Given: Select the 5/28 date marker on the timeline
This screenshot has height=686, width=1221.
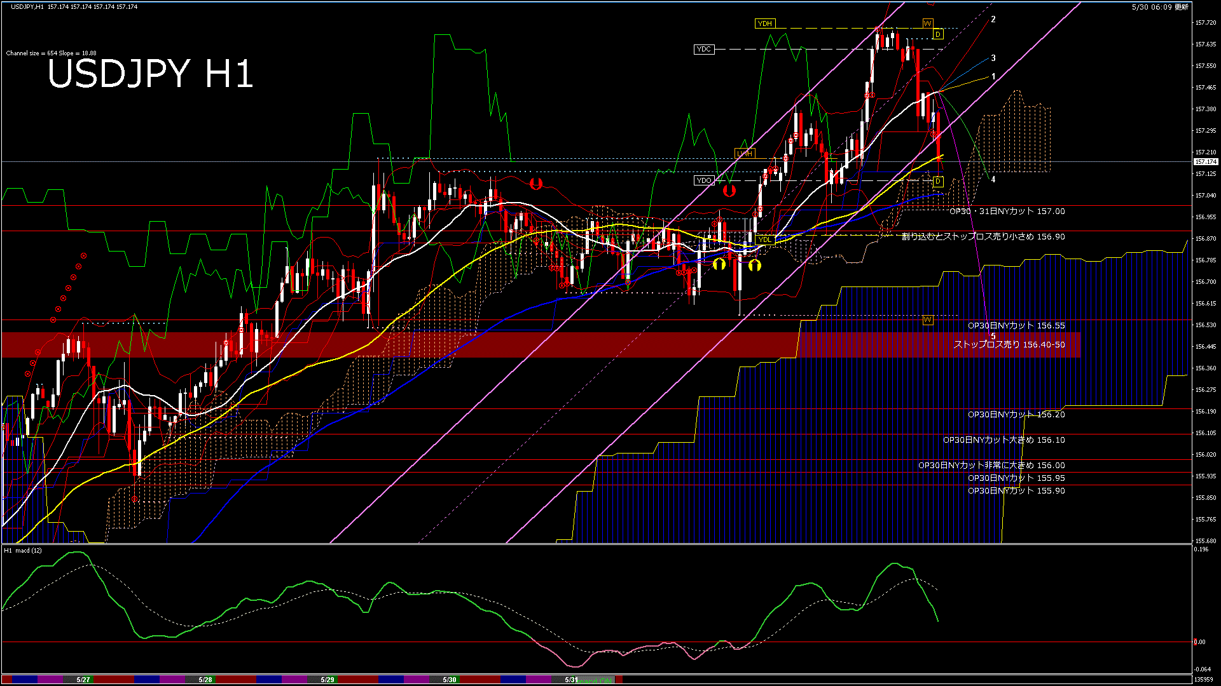Looking at the screenshot, I should (205, 680).
